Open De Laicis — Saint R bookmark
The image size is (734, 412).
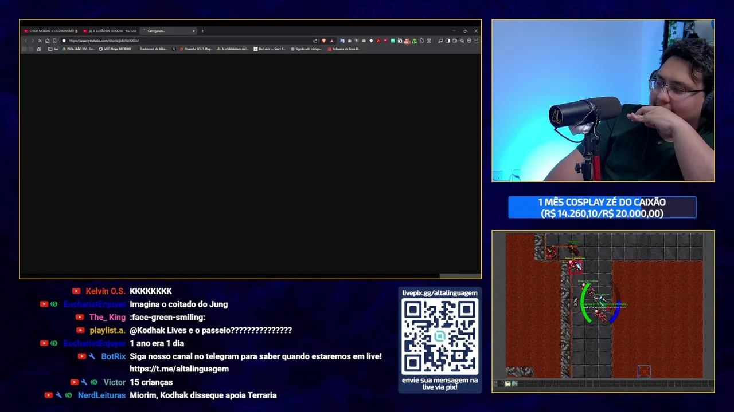pos(270,49)
